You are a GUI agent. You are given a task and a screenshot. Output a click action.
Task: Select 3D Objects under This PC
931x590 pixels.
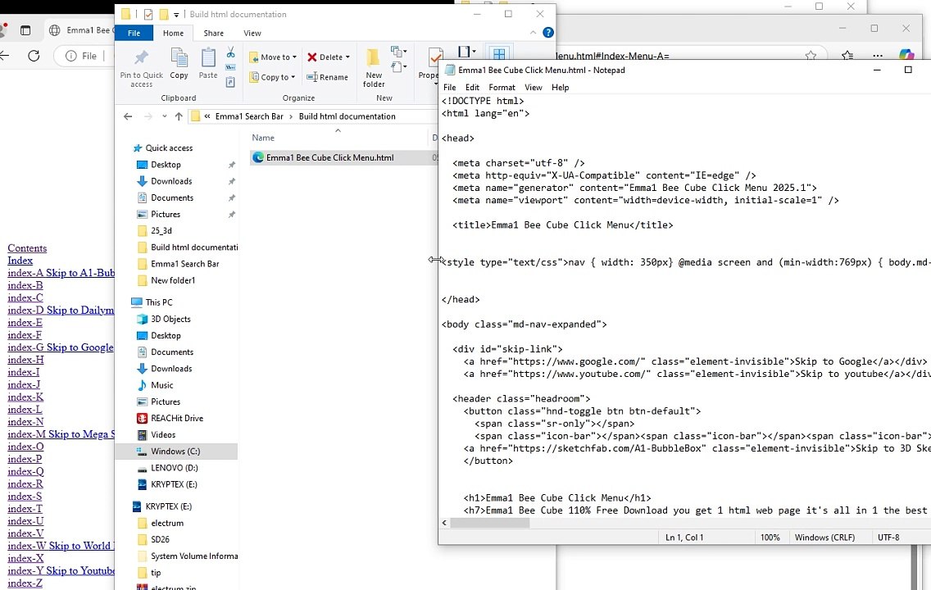pos(170,319)
